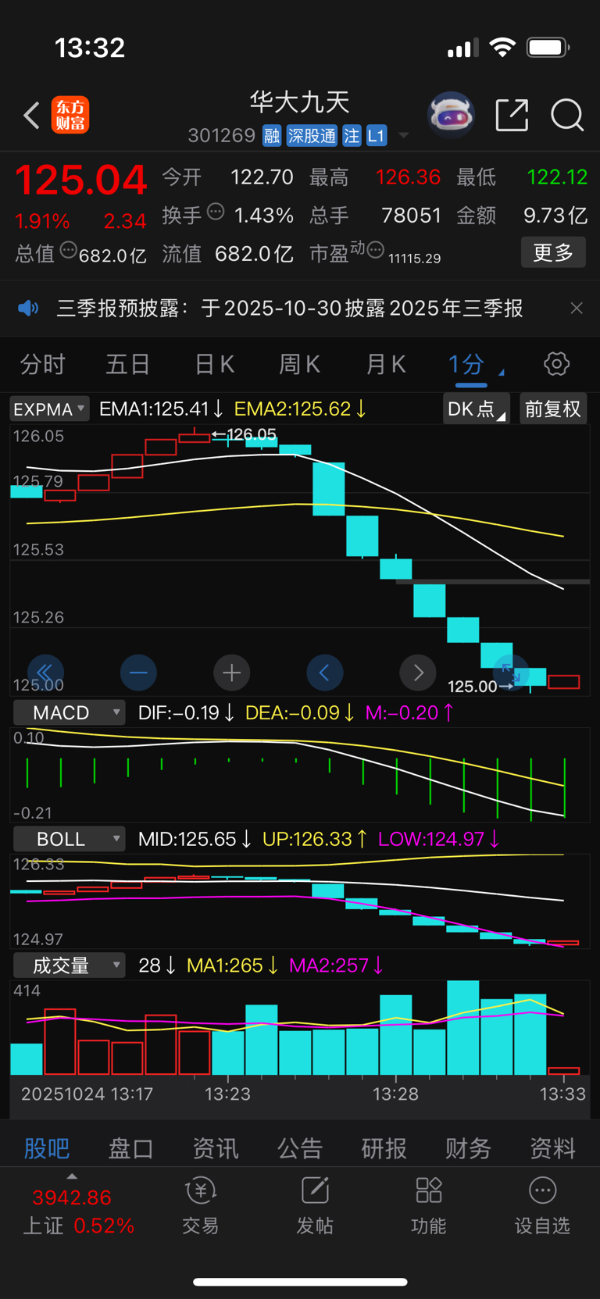Open the 研报 tab
The image size is (600, 1299).
[384, 1148]
